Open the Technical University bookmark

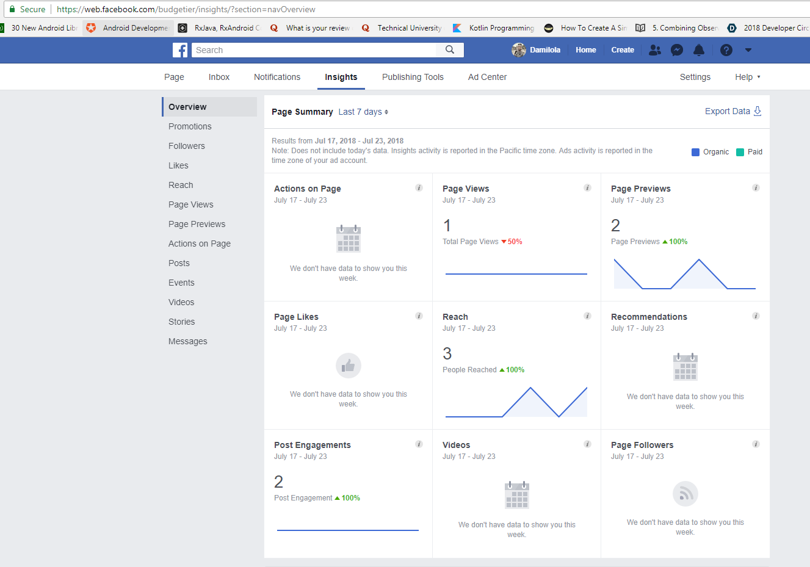(402, 28)
